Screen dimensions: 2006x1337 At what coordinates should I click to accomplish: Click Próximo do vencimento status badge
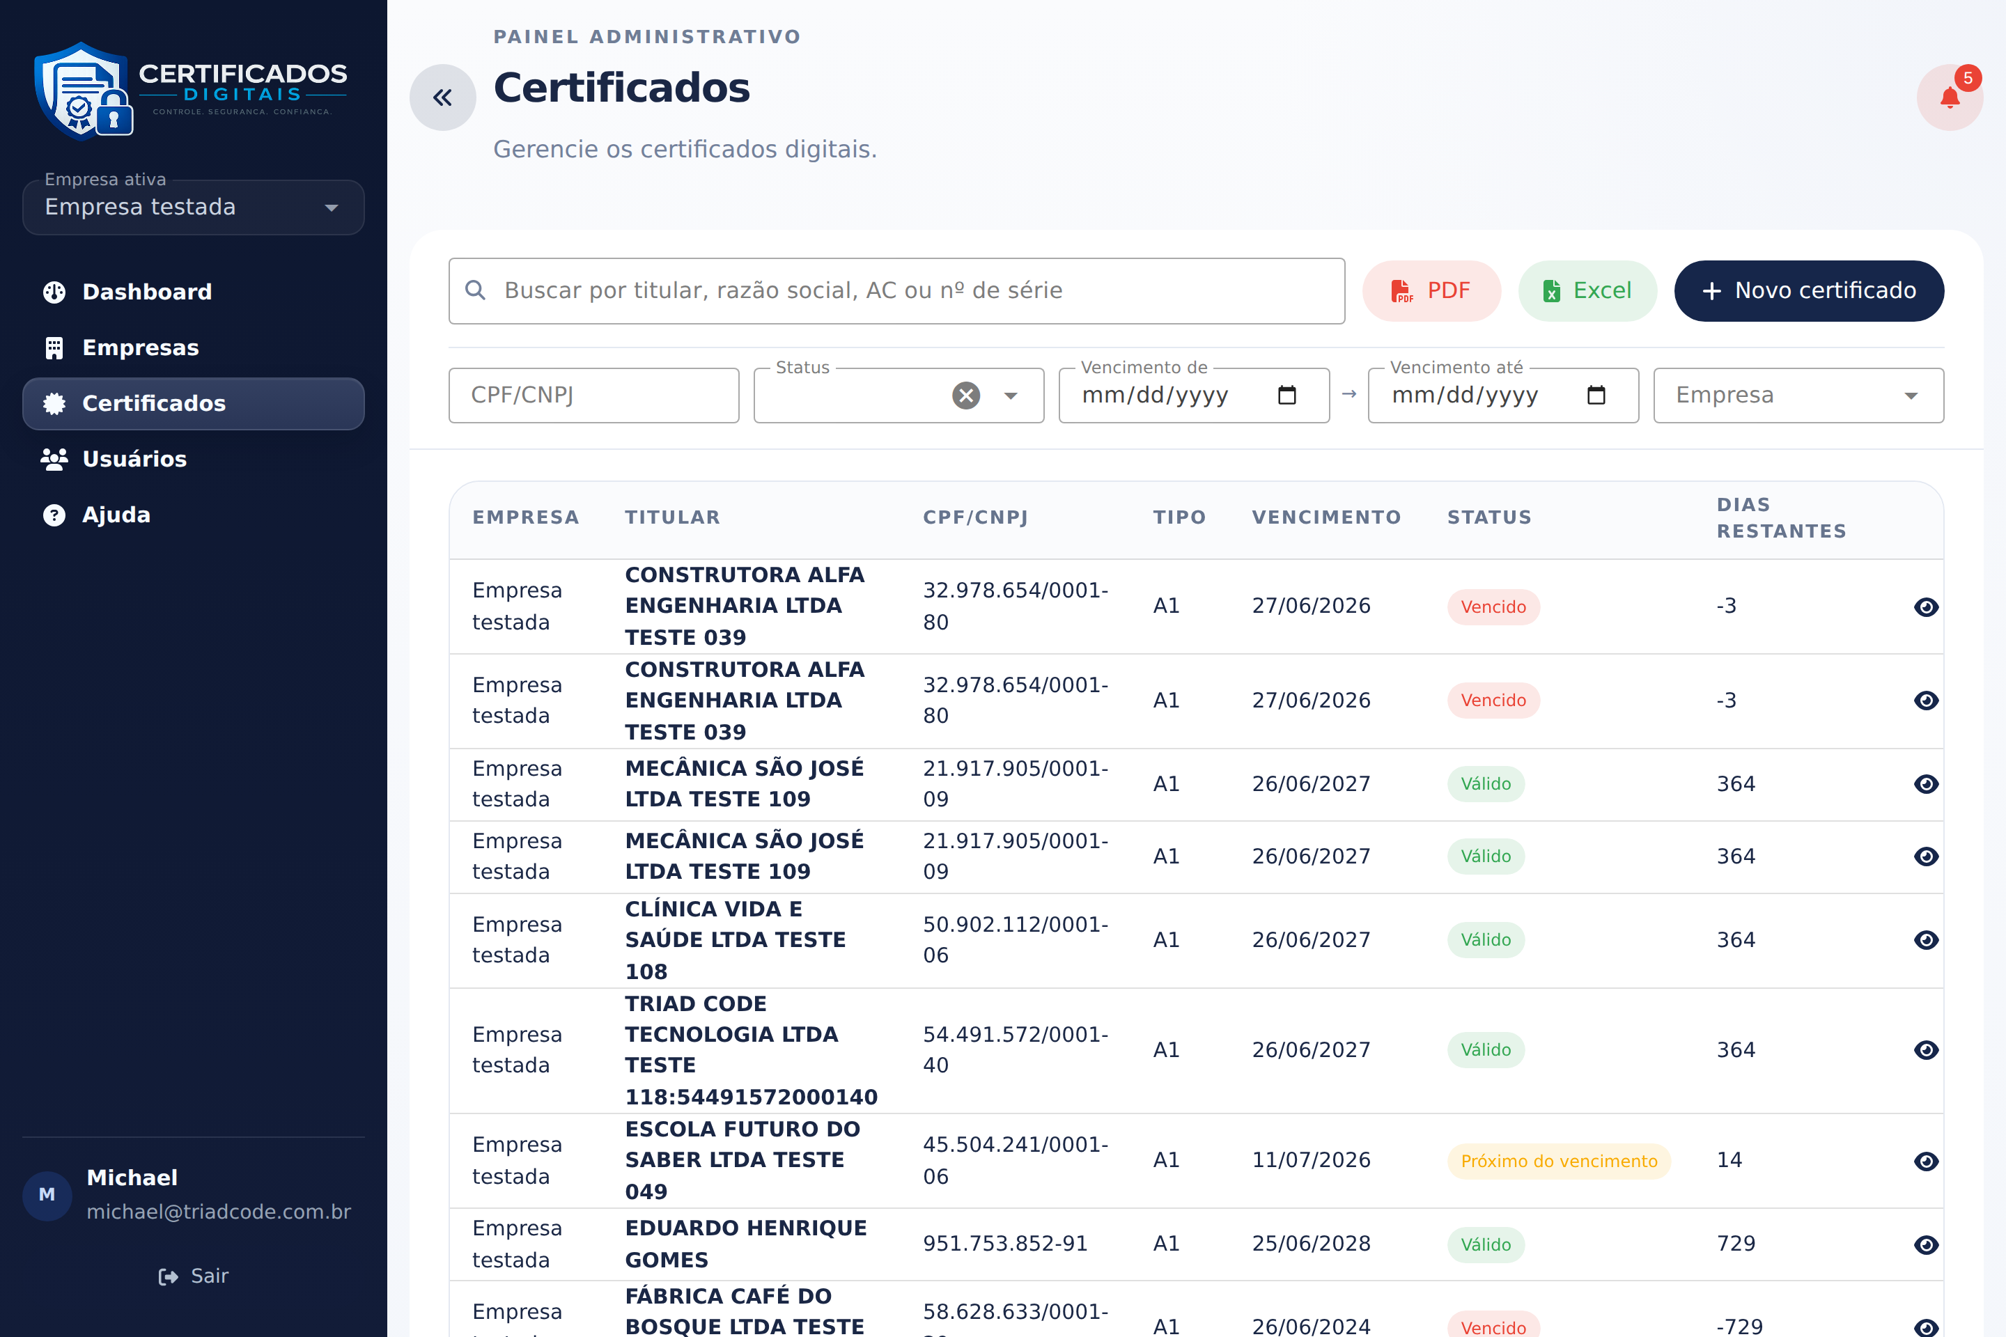[1558, 1162]
